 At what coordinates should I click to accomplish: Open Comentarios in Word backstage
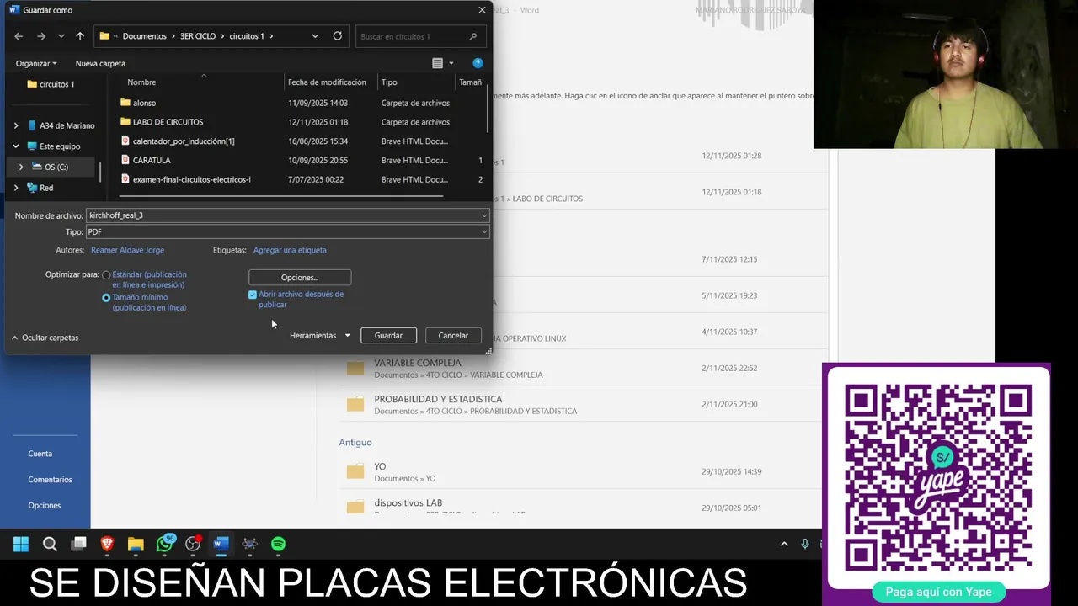51,480
